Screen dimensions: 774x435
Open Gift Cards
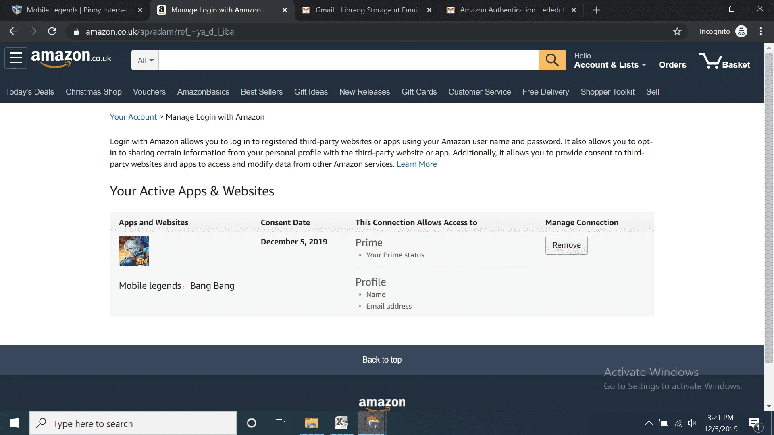[x=419, y=92]
